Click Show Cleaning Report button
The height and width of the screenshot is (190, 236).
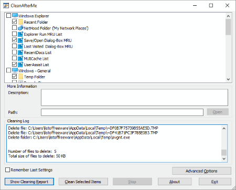(29, 182)
